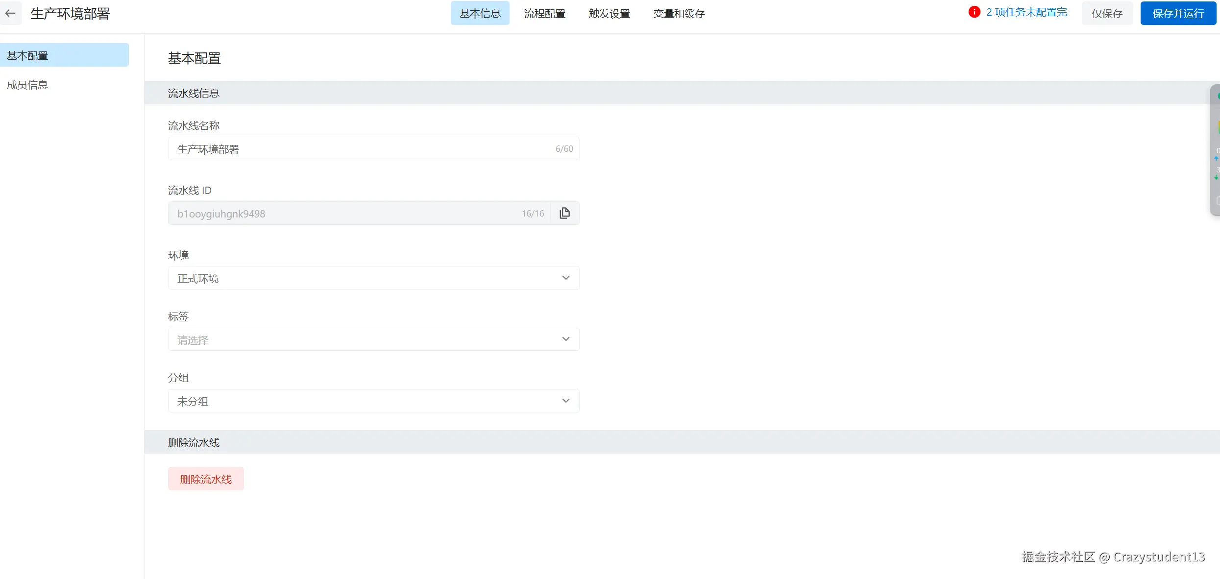Select 成员信息 in the left sidebar

click(x=27, y=85)
